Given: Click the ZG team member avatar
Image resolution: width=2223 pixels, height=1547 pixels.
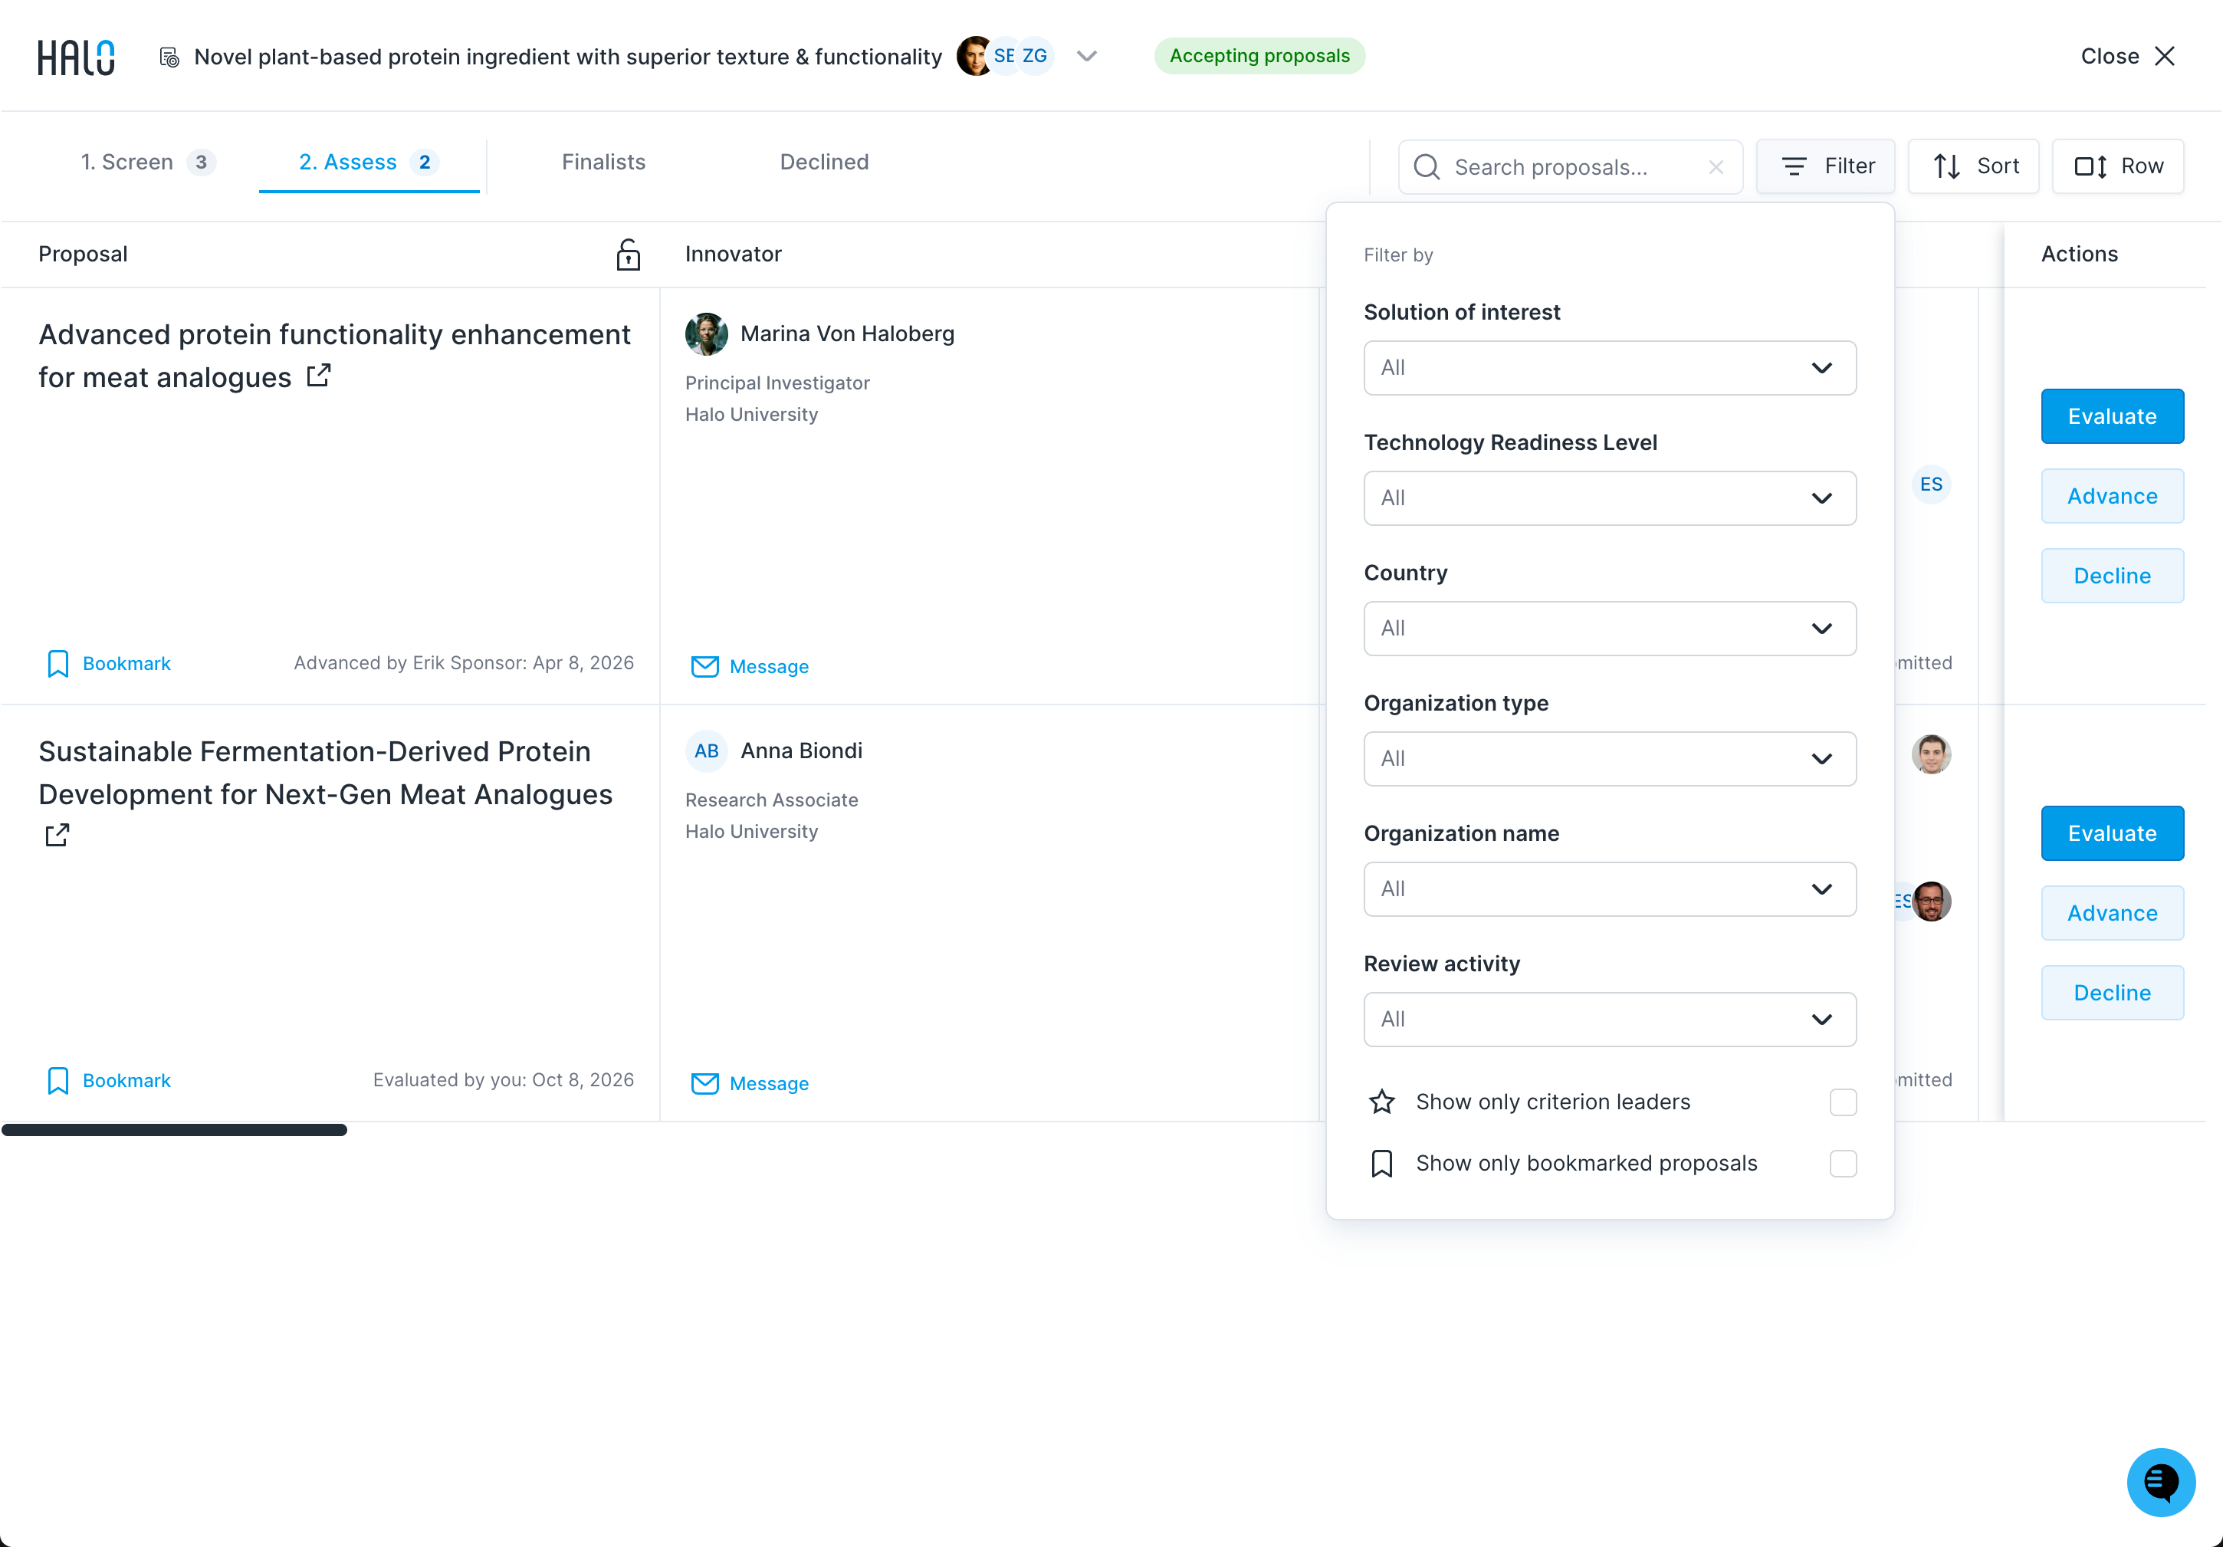Looking at the screenshot, I should click(x=1035, y=56).
